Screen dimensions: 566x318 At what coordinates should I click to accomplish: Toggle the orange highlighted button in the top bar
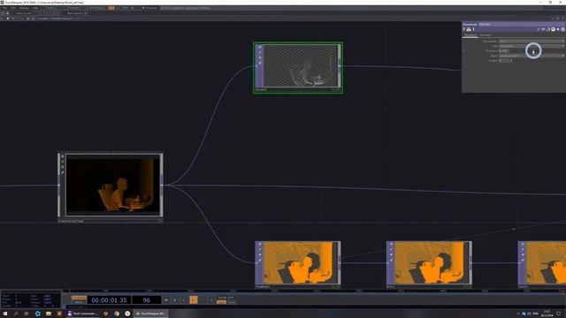tap(111, 8)
